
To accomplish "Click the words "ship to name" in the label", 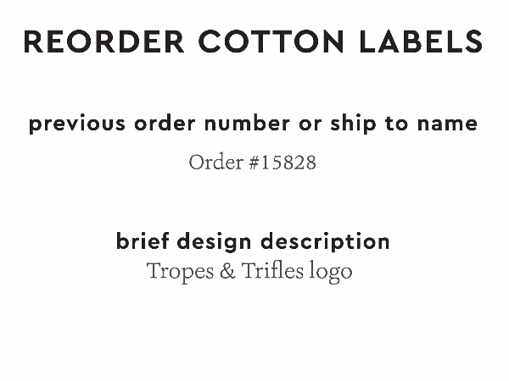I will (404, 124).
